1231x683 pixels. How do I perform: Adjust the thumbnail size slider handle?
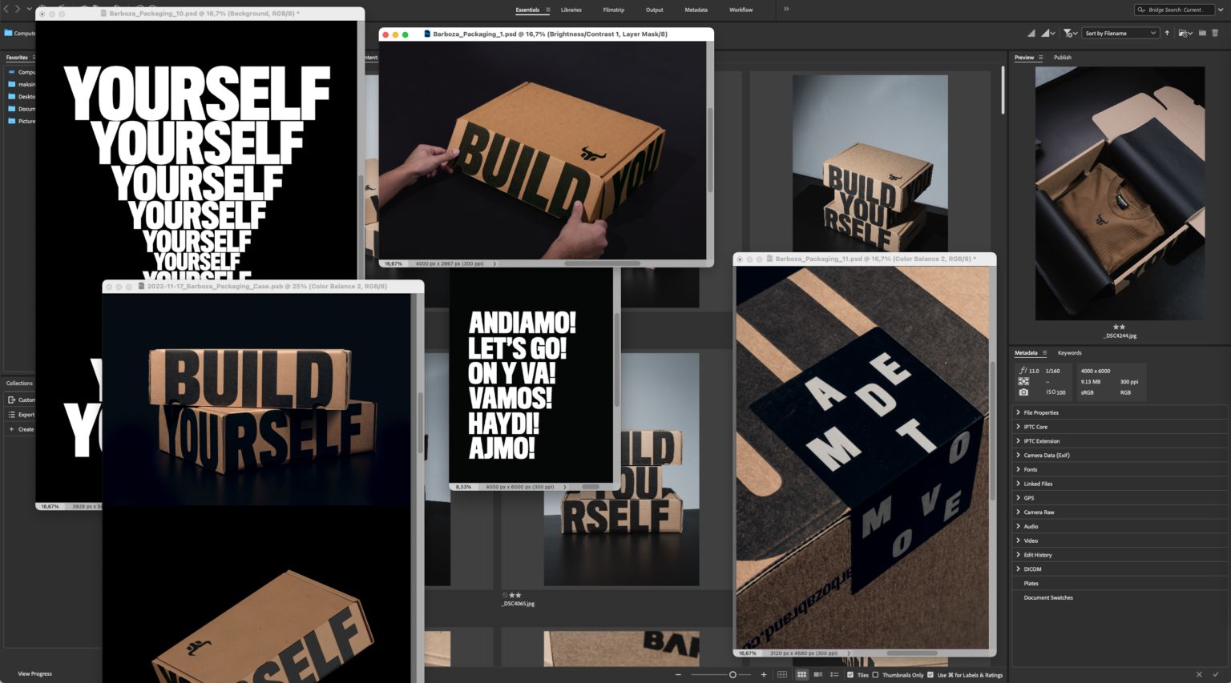[x=733, y=675]
